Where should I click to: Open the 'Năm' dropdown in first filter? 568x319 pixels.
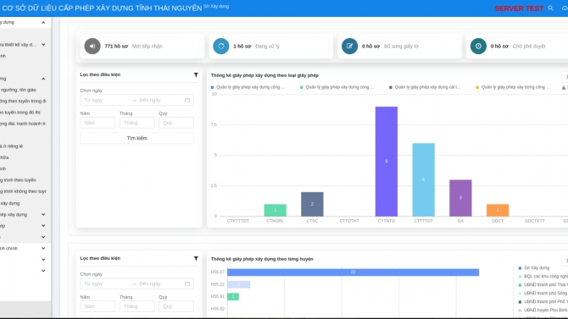point(97,123)
